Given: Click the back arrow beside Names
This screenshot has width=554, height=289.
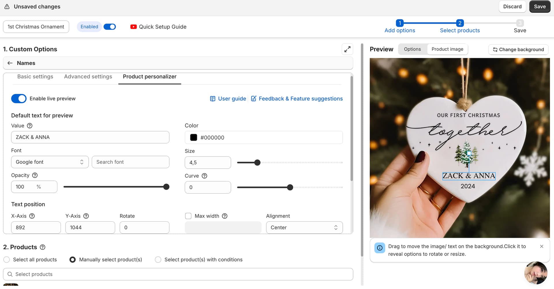Looking at the screenshot, I should pos(10,63).
